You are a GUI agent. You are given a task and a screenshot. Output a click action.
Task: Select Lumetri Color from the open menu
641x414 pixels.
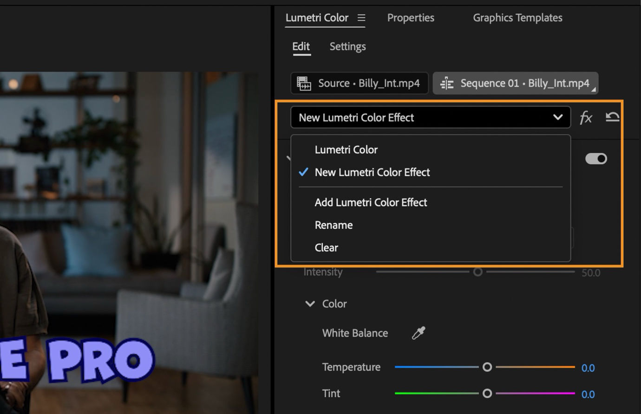346,149
